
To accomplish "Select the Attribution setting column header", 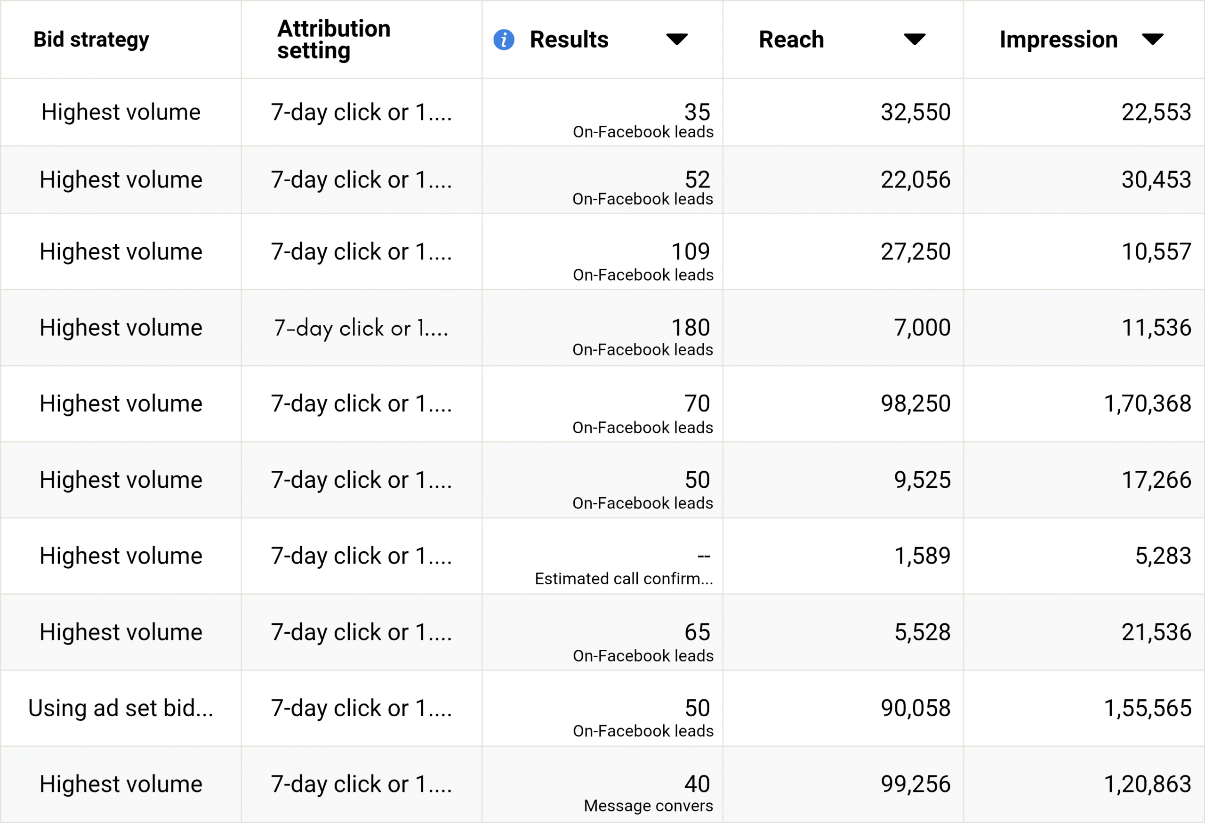I will (334, 40).
